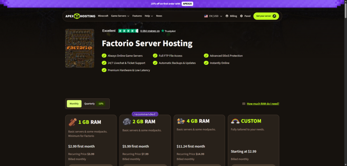Screen dimensions: 347x166
Task: Go to Billing
Action: [231, 16]
